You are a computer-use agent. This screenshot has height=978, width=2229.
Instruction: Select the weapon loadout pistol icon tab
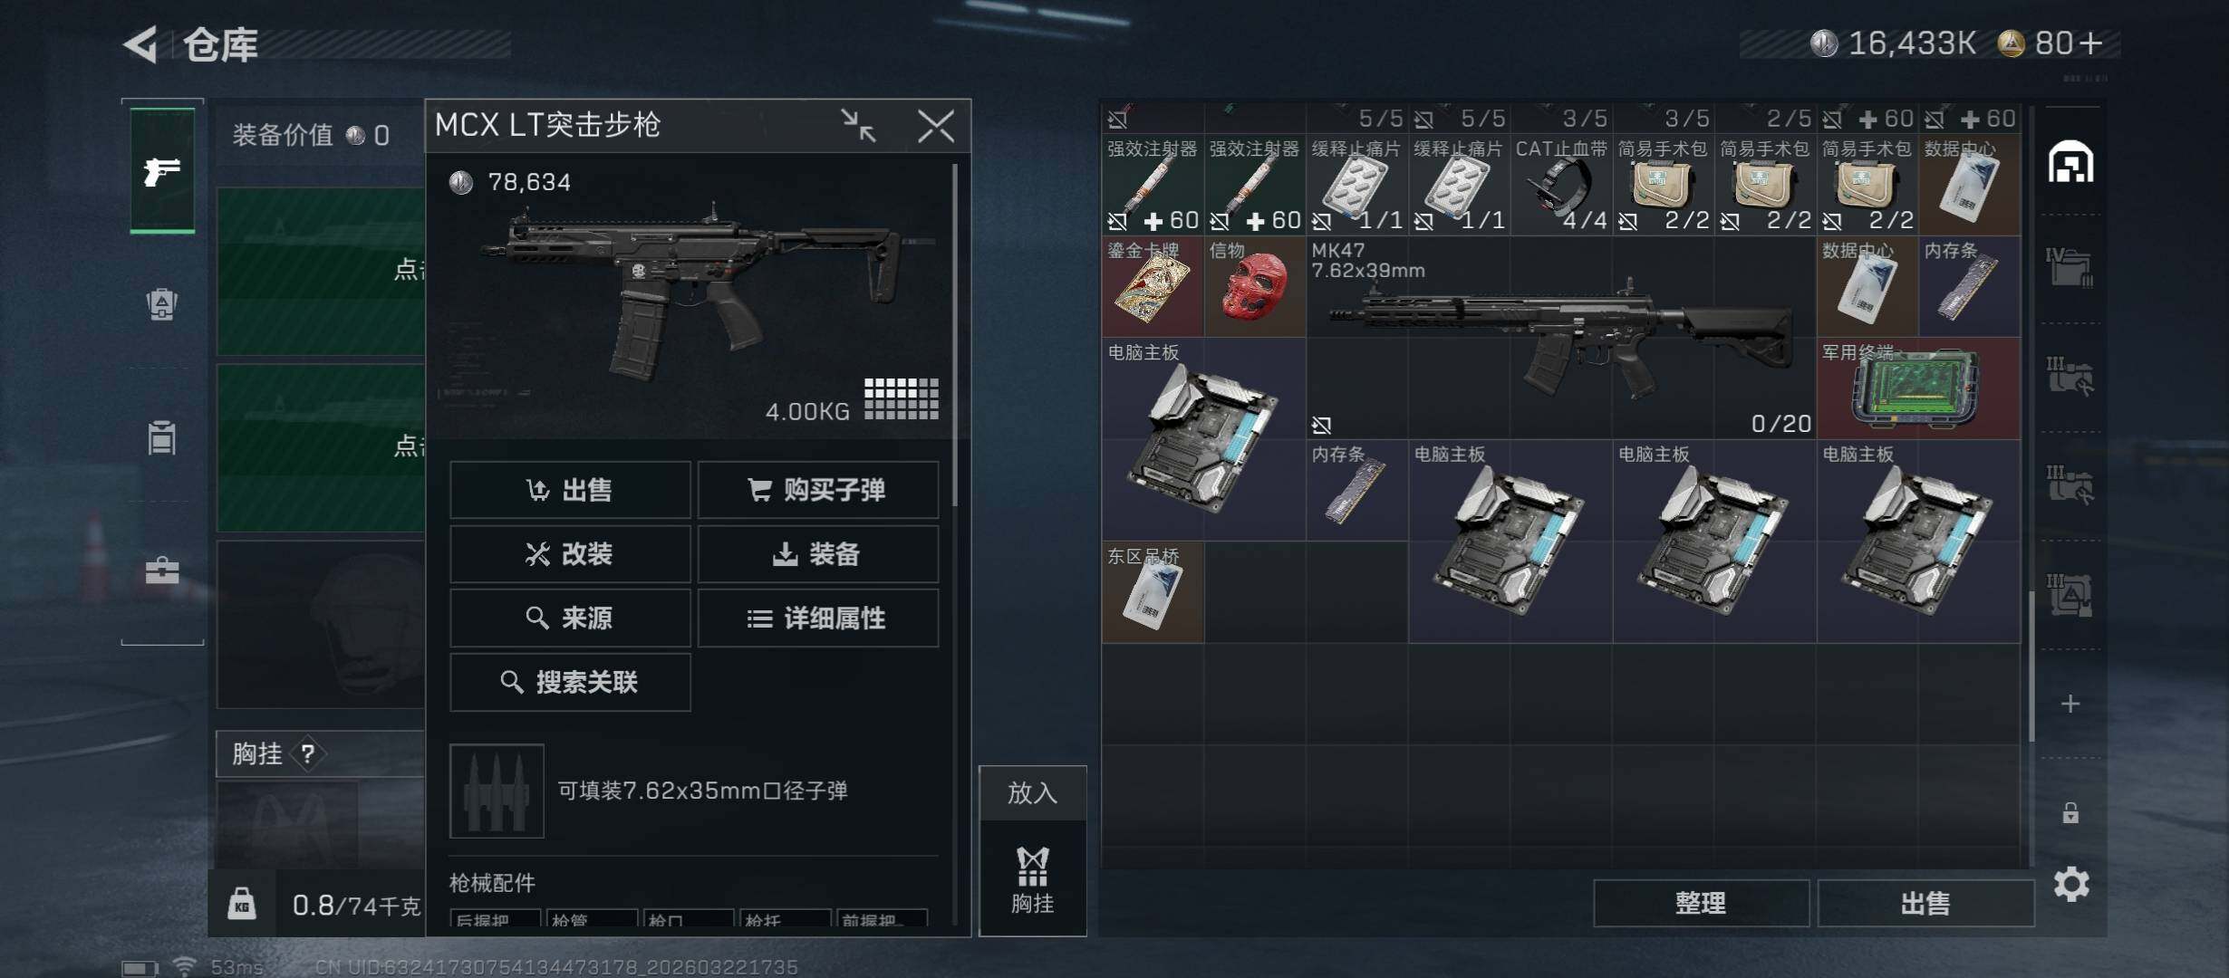point(162,170)
